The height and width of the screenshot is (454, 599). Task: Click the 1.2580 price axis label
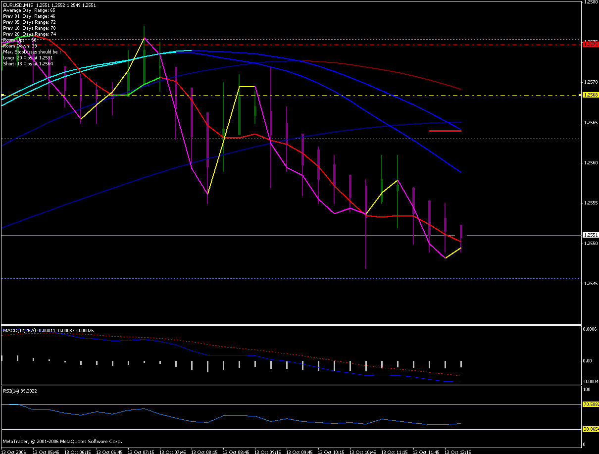point(590,2)
